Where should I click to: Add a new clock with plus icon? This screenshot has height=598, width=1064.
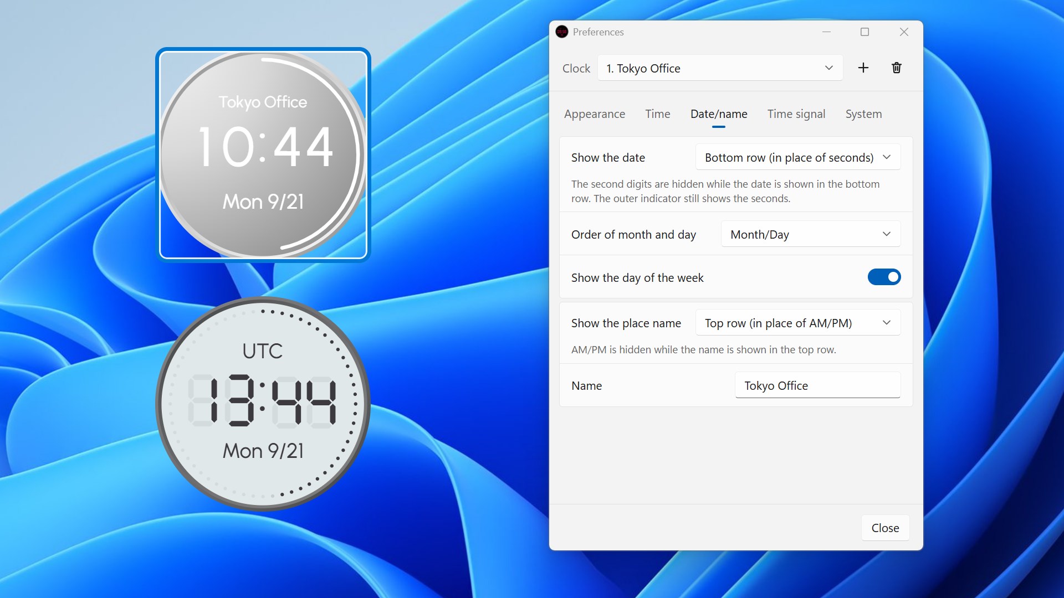point(863,68)
